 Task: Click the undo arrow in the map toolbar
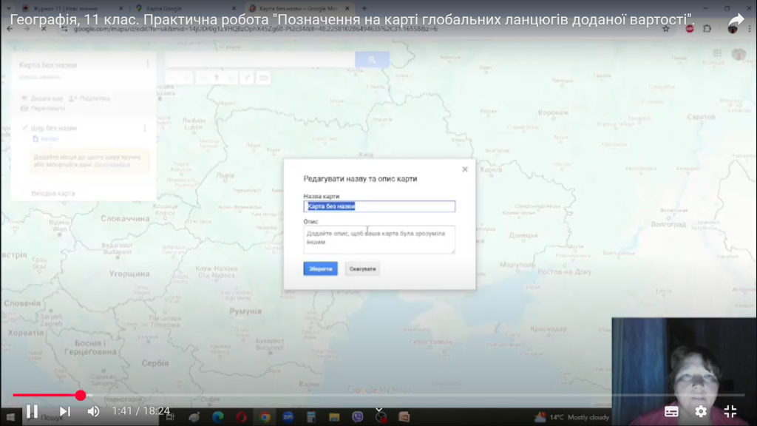172,78
